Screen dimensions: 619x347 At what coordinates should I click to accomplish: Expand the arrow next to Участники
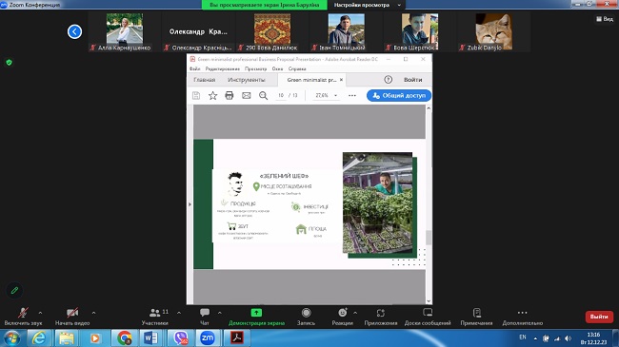179,313
